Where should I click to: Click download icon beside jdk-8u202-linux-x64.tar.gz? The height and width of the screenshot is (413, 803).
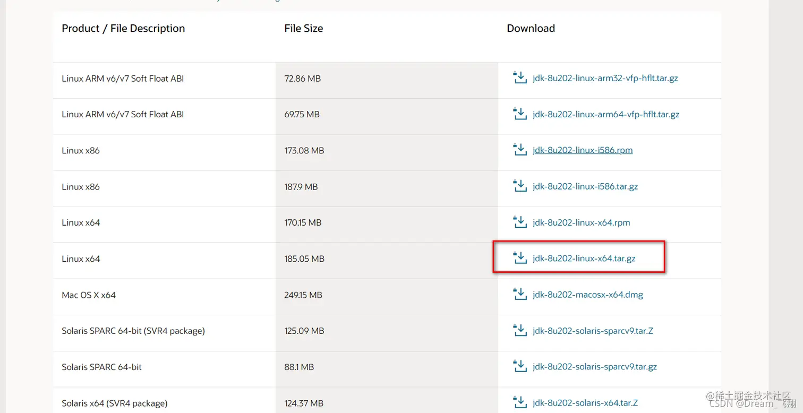[x=519, y=259]
